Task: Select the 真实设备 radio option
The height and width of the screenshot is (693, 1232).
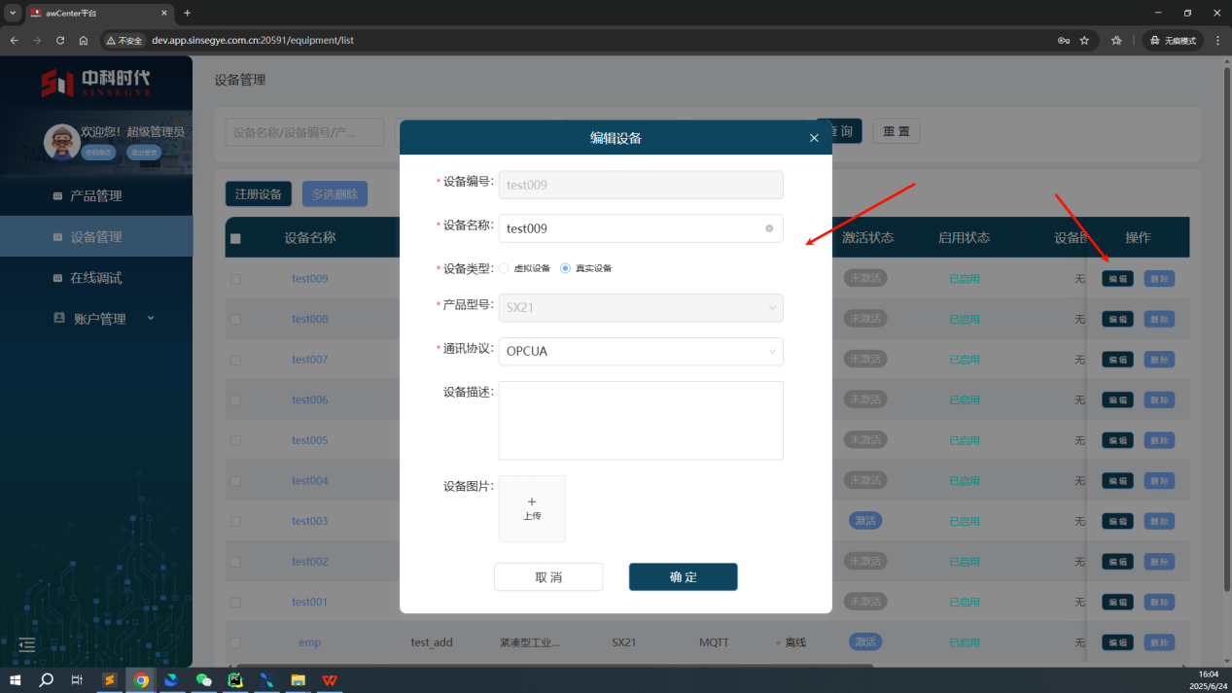Action: 566,268
